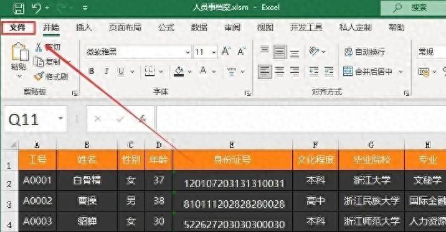Apply the font color A
This screenshot has width=446, height=232.
click(x=203, y=71)
